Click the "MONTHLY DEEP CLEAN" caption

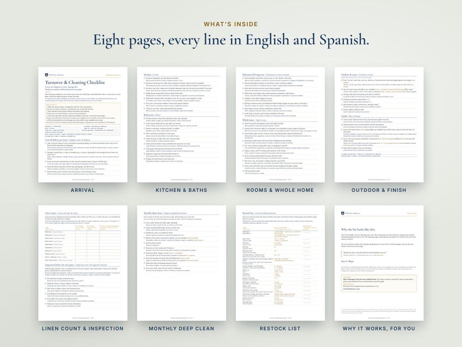tap(182, 328)
